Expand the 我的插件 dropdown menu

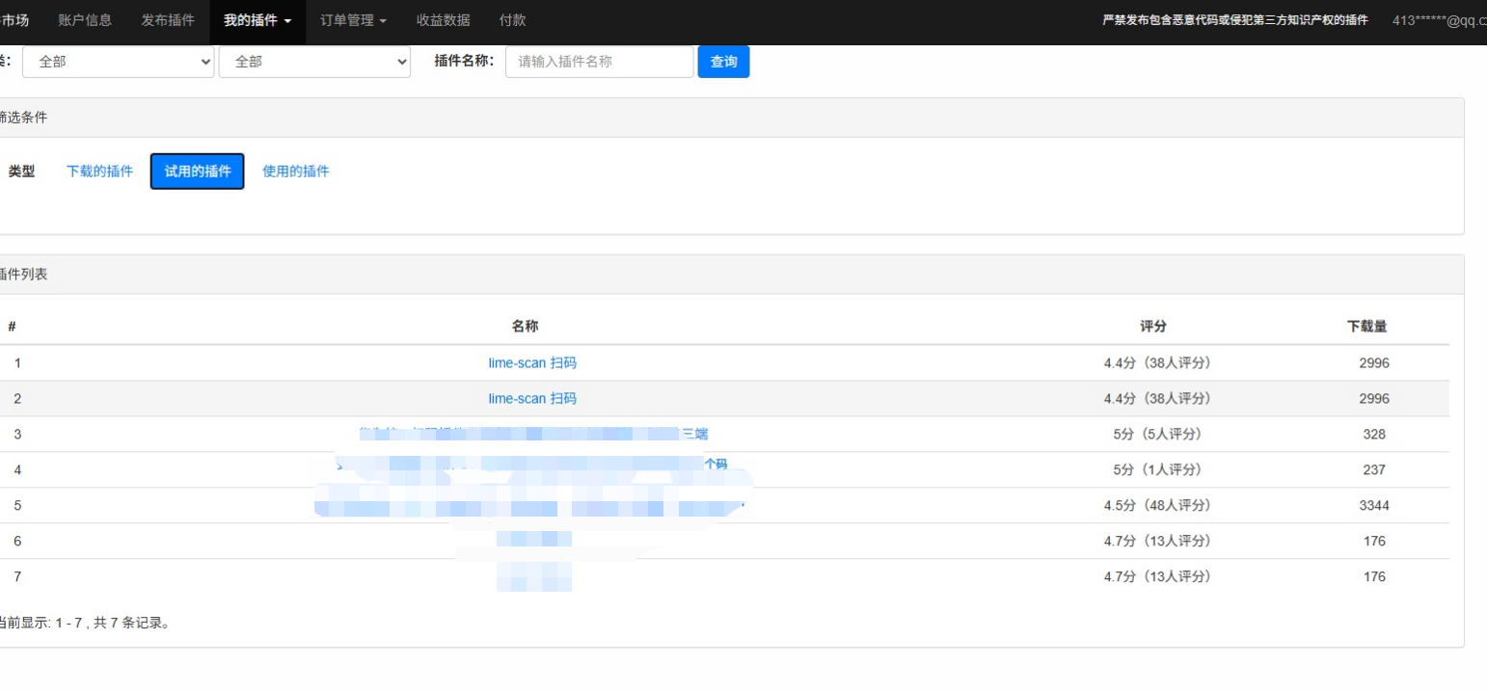(257, 20)
